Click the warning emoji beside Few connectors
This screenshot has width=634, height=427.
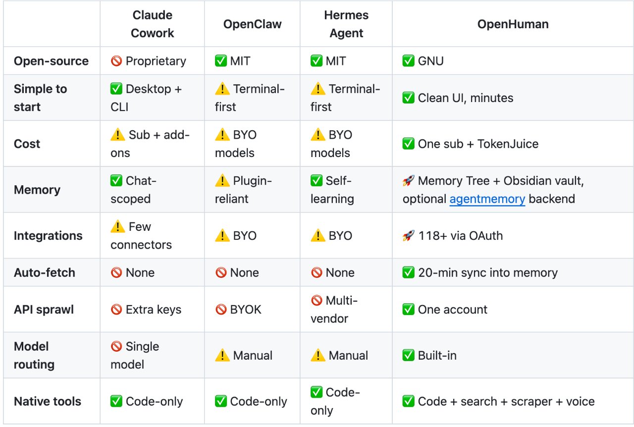tap(117, 227)
